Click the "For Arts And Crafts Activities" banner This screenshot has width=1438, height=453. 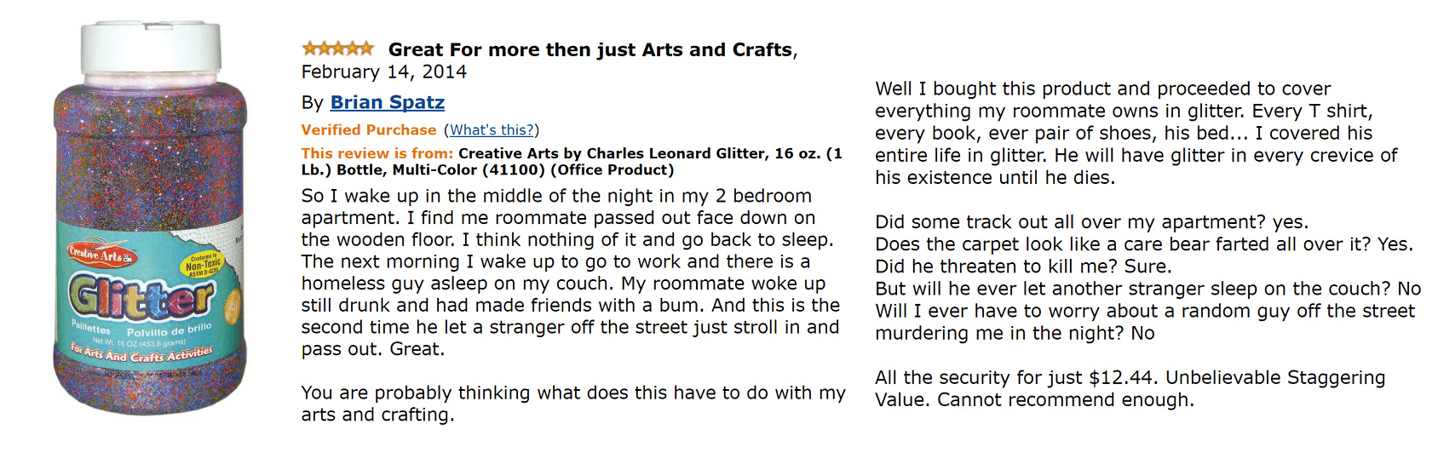click(x=141, y=354)
